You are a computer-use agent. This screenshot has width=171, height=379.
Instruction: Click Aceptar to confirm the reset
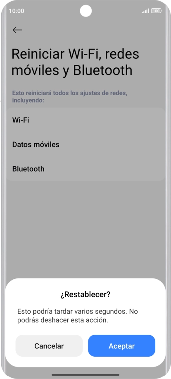(121, 345)
